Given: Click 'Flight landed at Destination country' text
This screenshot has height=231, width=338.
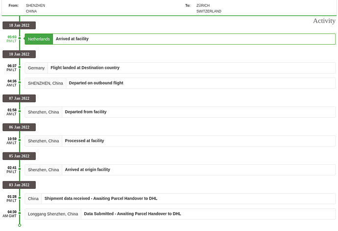Looking at the screenshot, I should 85,68.
